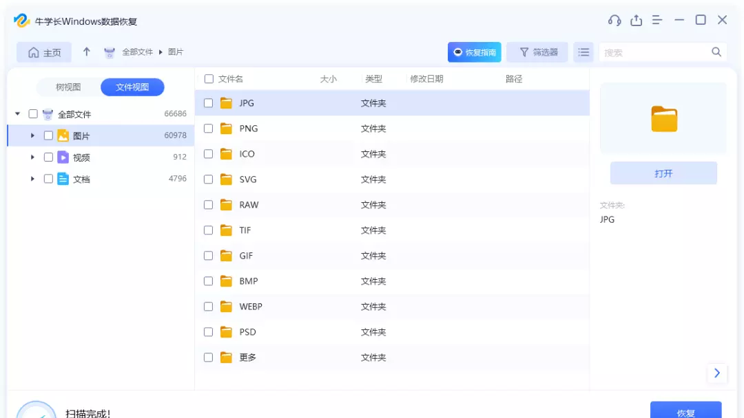This screenshot has height=418, width=744.
Task: Sort by the 修改日期 column header
Action: click(x=426, y=79)
